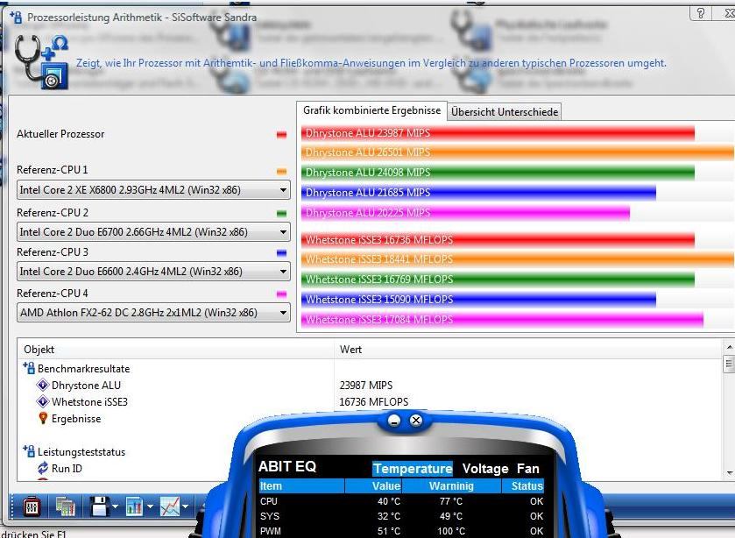Switch to the Übersicht Unterschiede tab
The width and height of the screenshot is (735, 538).
(x=505, y=112)
